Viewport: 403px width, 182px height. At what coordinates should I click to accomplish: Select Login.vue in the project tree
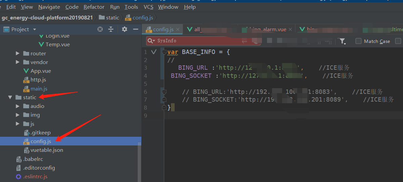click(58, 36)
